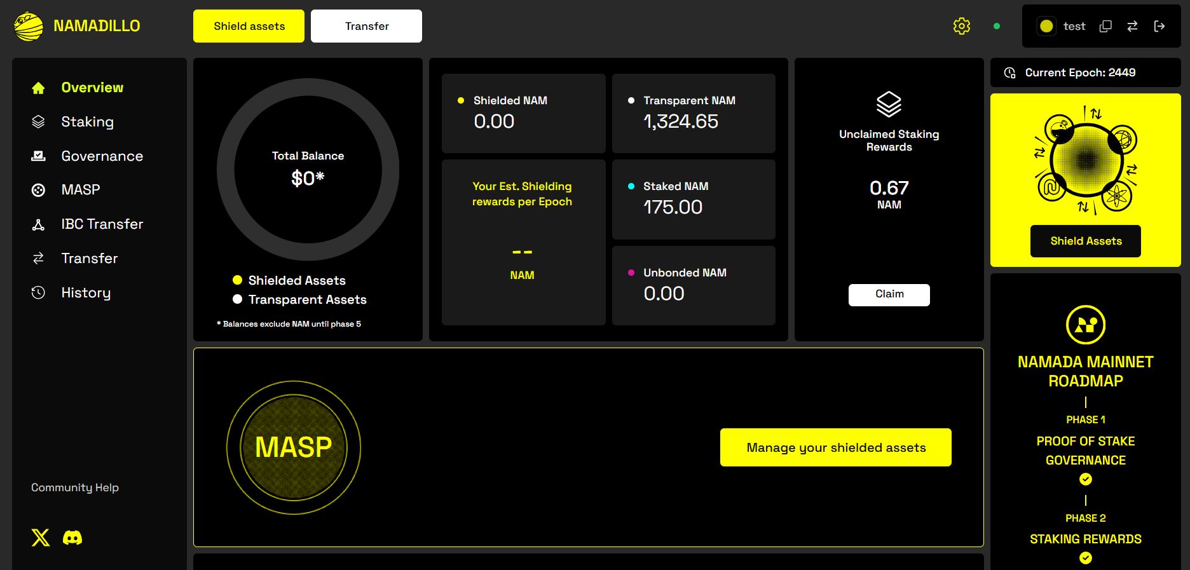Click the test account avatar circle
The image size is (1190, 570).
point(1046,26)
